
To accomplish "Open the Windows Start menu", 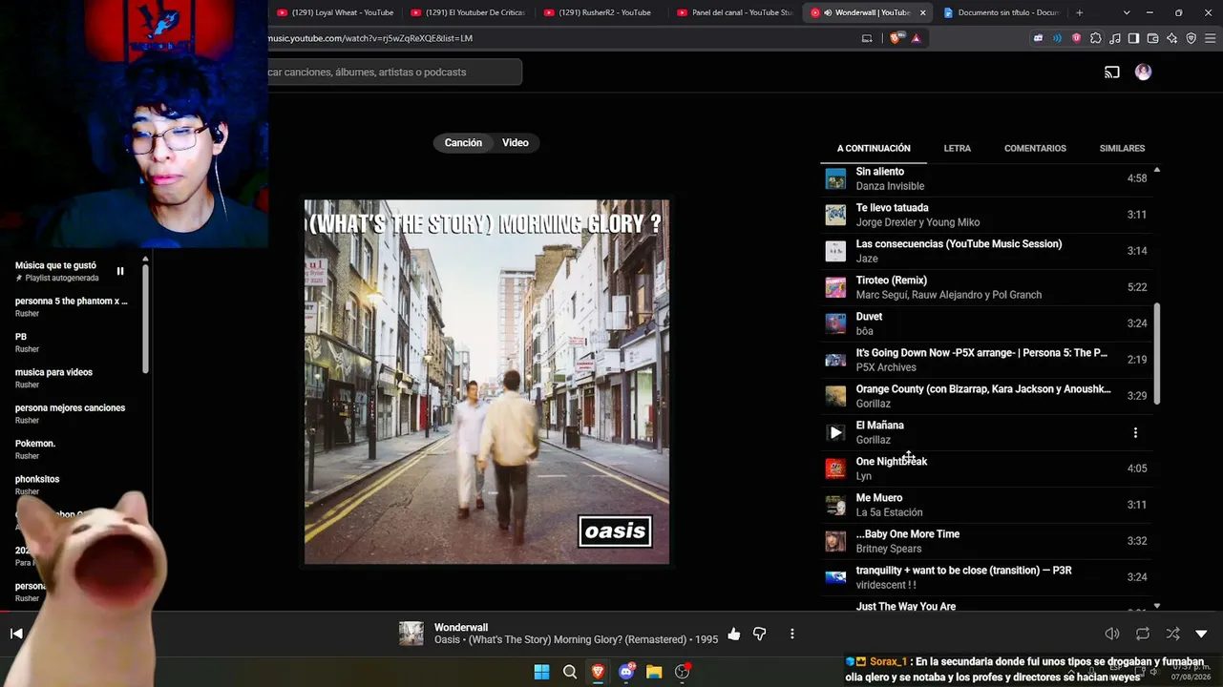I will [x=541, y=672].
